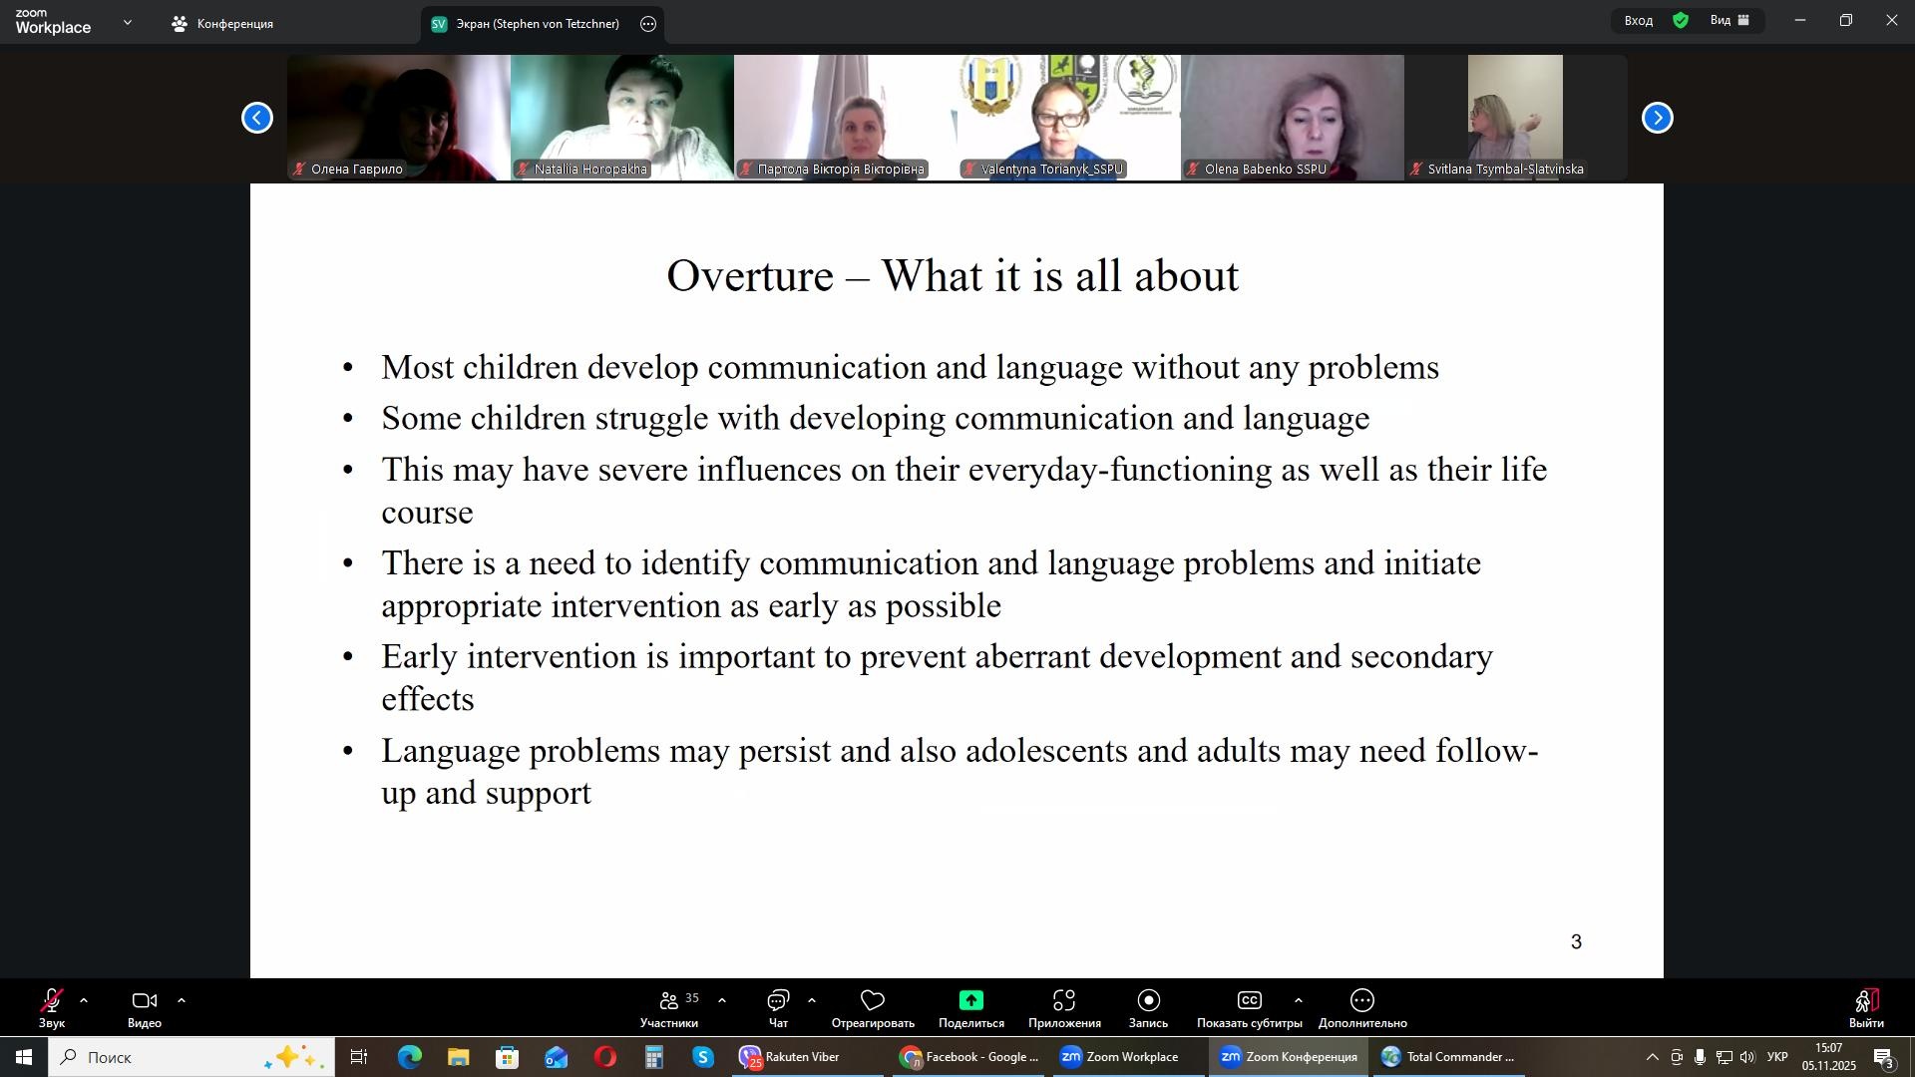Open the Приложения apps icon
1915x1077 pixels.
pyautogui.click(x=1064, y=1001)
